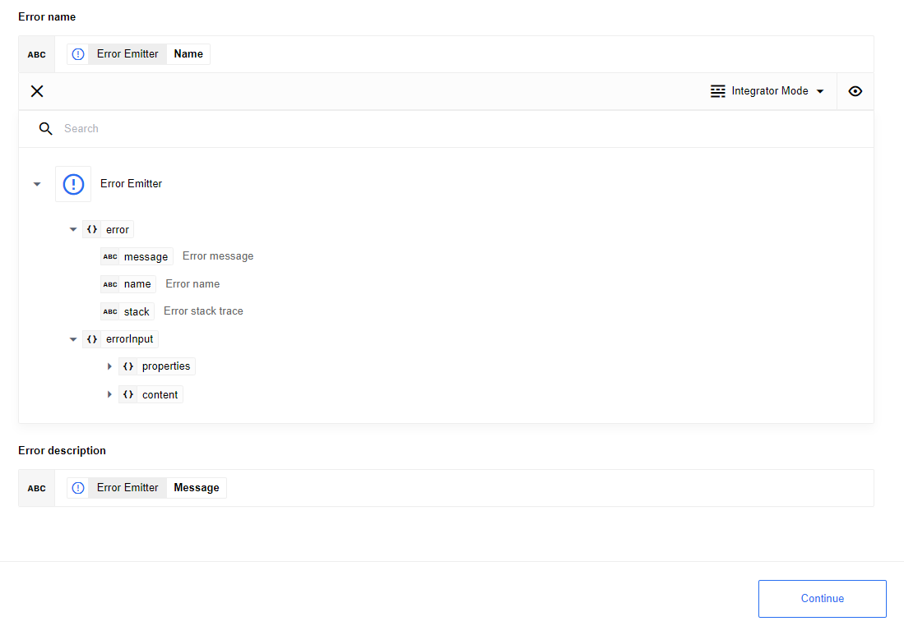Screen dimensions: 904x635
Task: Click the Continue button
Action: pyautogui.click(x=822, y=599)
